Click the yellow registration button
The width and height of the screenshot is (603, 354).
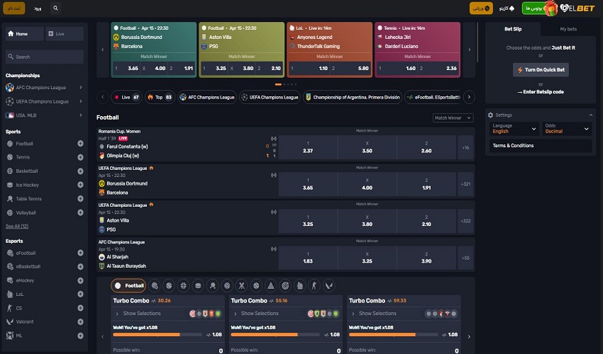tap(14, 8)
